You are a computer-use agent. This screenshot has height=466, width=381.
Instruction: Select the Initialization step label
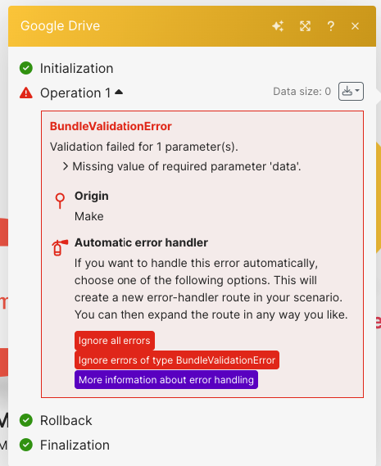pyautogui.click(x=77, y=68)
